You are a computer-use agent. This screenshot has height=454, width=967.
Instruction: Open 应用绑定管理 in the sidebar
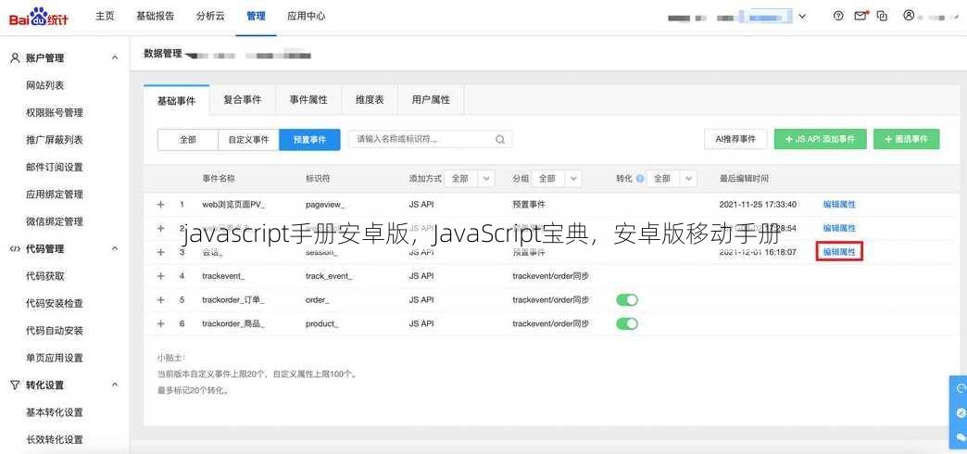pyautogui.click(x=55, y=194)
